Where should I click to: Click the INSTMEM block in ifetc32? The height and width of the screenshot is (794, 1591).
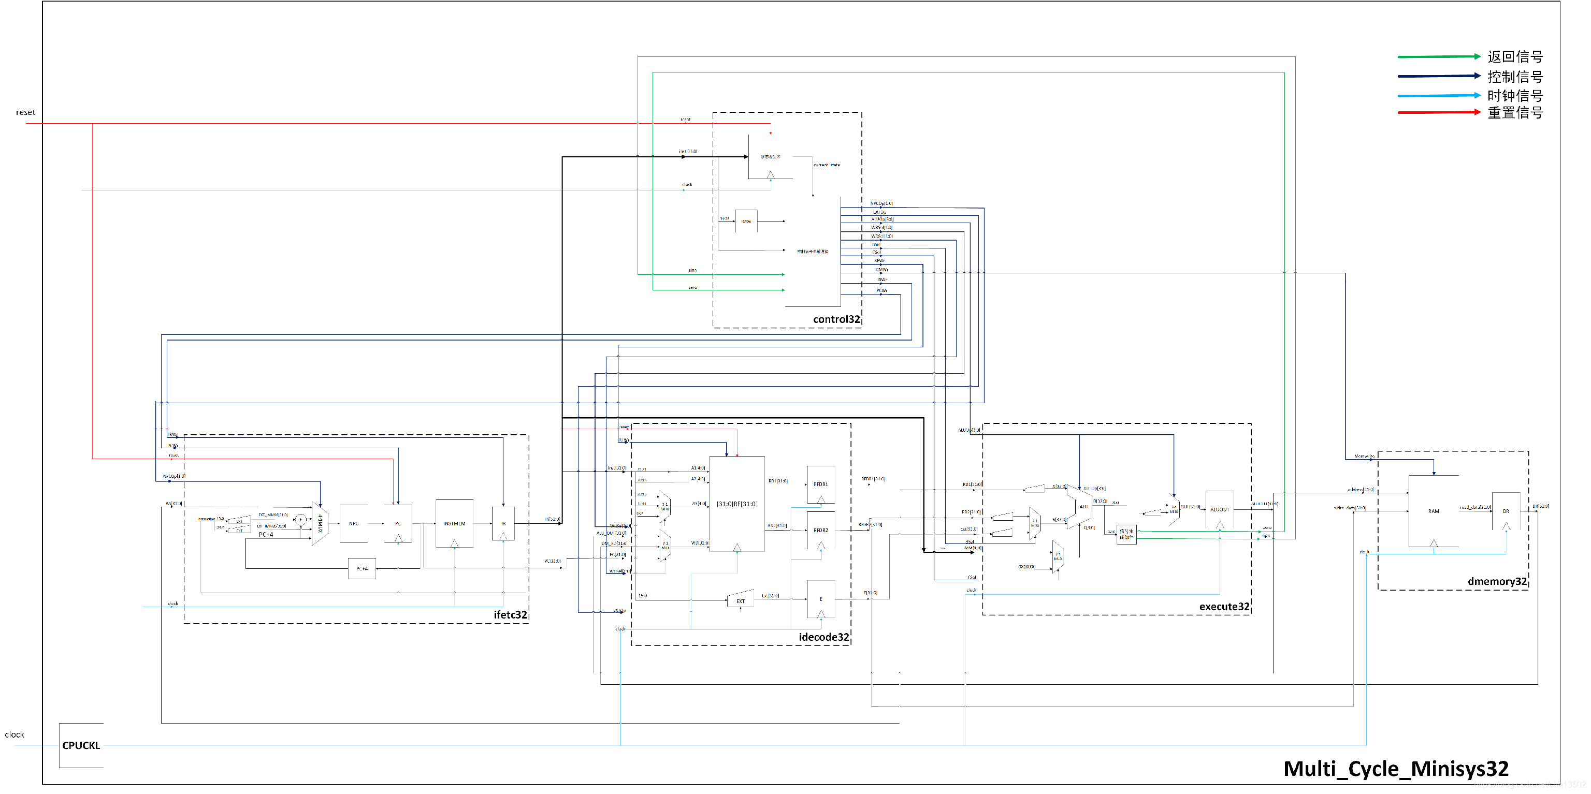pos(454,523)
